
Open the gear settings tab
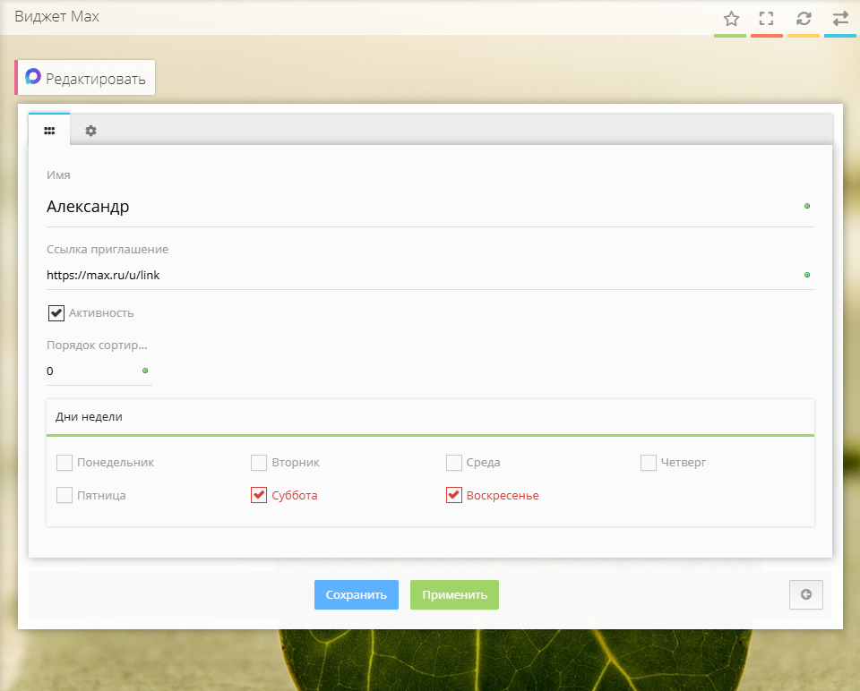click(90, 131)
